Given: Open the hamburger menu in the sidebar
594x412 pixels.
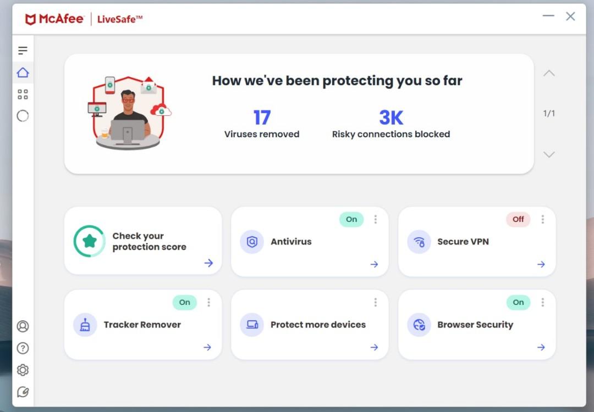Looking at the screenshot, I should click(23, 51).
